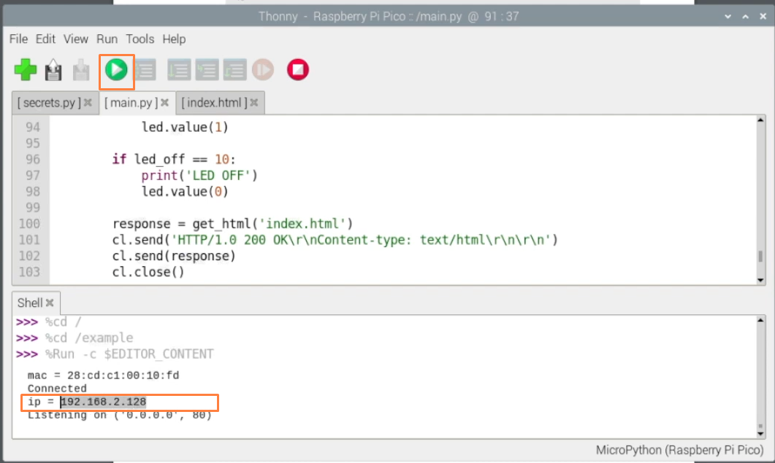Start debugging the current script

(x=145, y=70)
